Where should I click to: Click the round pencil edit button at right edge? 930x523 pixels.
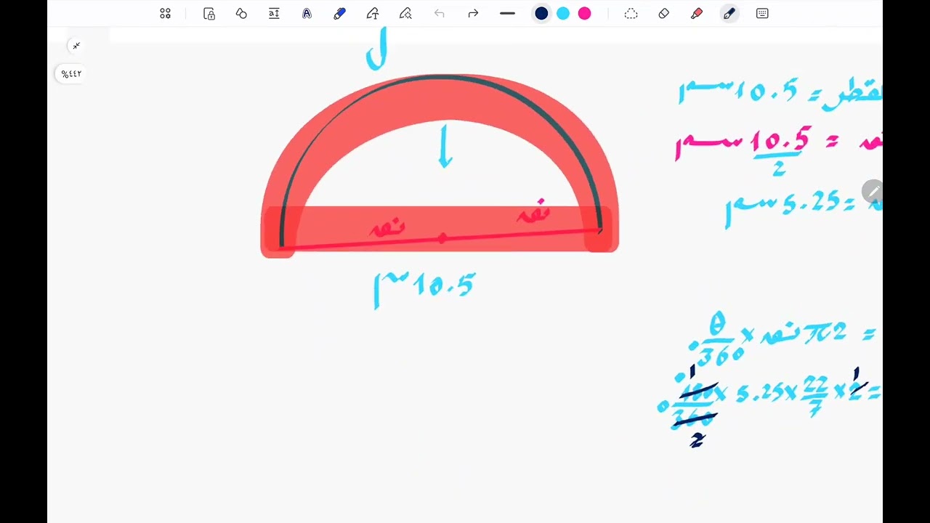pos(873,192)
